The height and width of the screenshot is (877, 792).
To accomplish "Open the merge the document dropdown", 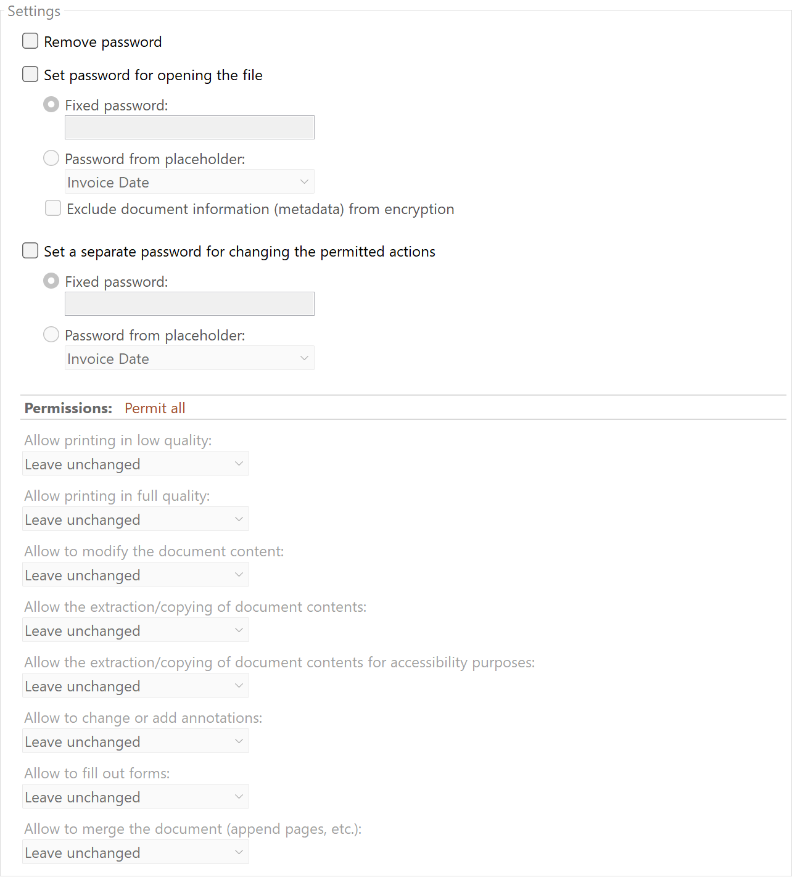I will [x=136, y=852].
